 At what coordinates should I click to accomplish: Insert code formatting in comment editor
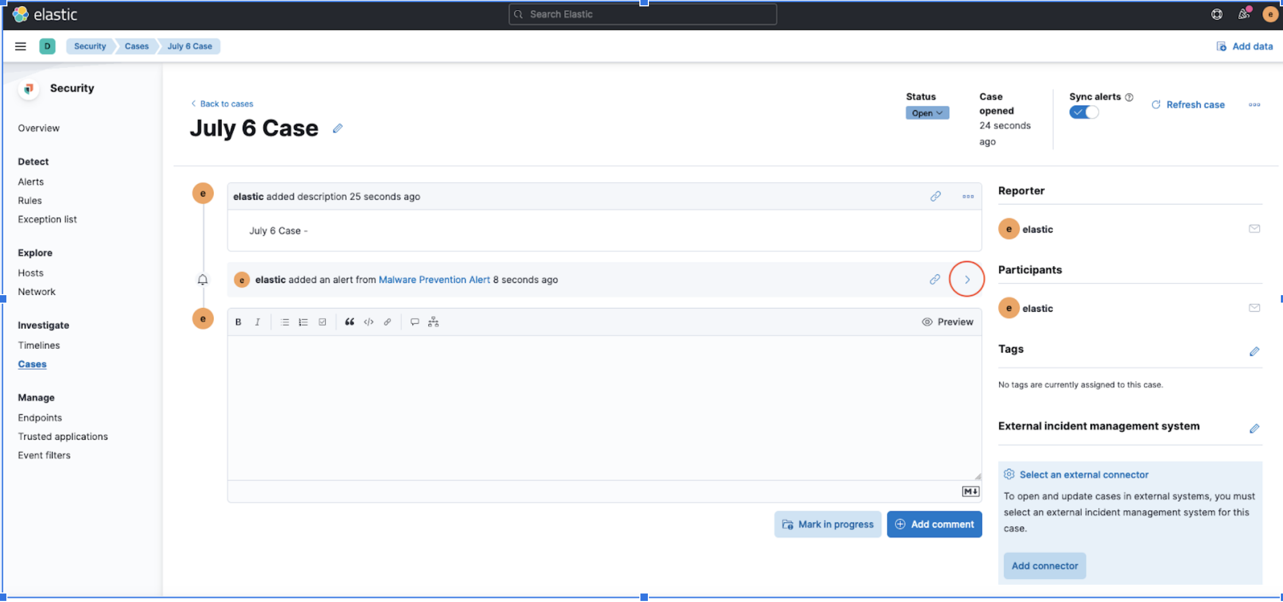point(369,322)
